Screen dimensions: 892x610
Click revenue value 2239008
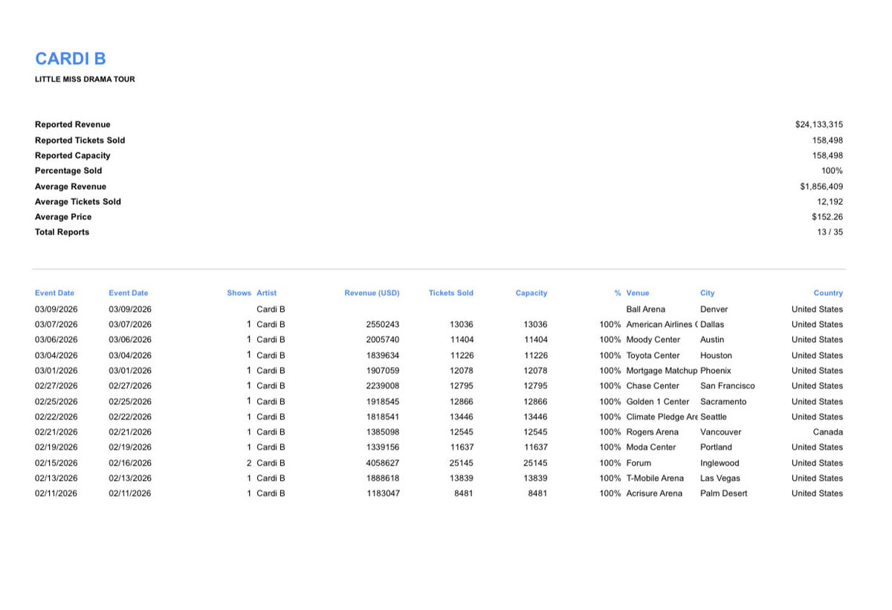(383, 386)
